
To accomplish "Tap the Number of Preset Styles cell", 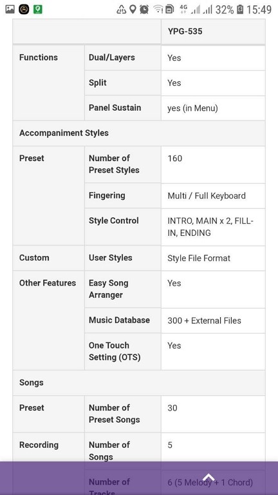I will coord(123,164).
